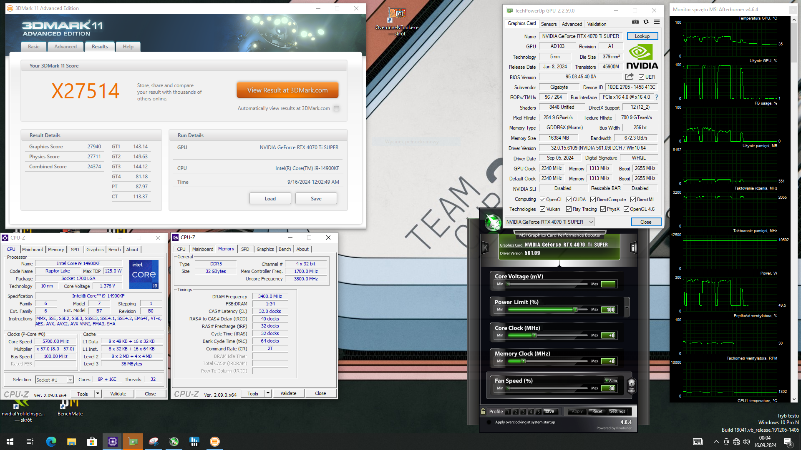Select Afterburner profile slot 5
This screenshot has width=801, height=450.
tap(539, 412)
